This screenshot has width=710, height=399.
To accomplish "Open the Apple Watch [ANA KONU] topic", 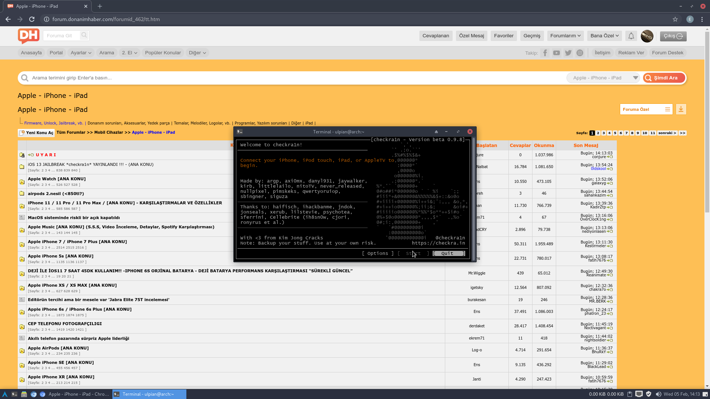I will [57, 179].
